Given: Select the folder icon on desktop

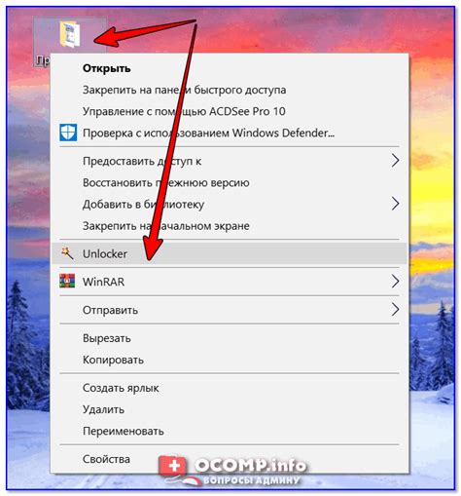Looking at the screenshot, I should click(x=70, y=34).
